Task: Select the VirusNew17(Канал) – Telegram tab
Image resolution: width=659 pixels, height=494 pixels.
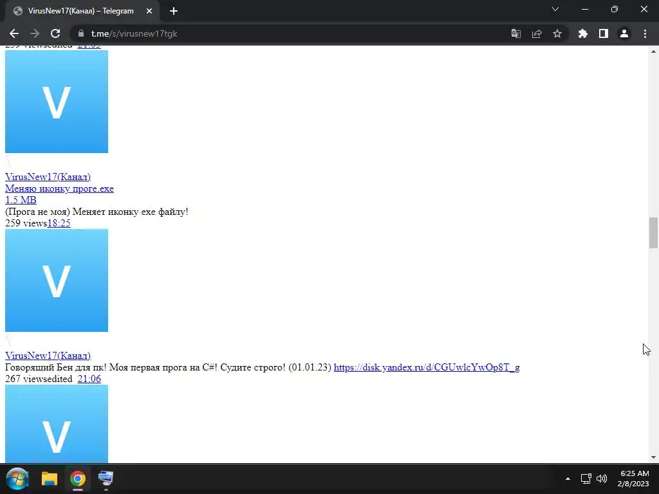Action: [83, 12]
